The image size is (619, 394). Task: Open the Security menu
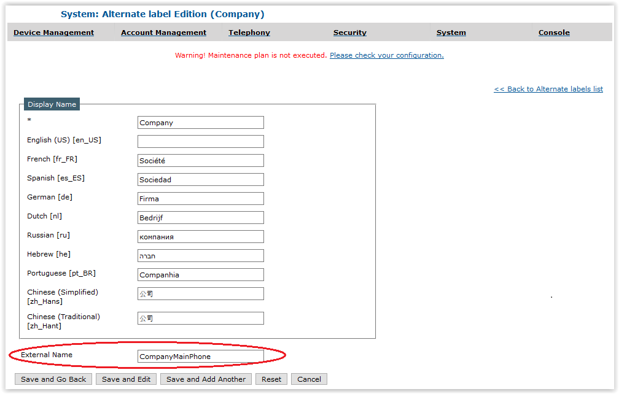pyautogui.click(x=350, y=33)
